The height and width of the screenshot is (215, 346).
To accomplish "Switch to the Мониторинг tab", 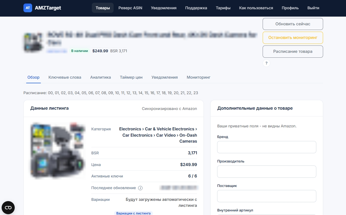I will point(199,77).
